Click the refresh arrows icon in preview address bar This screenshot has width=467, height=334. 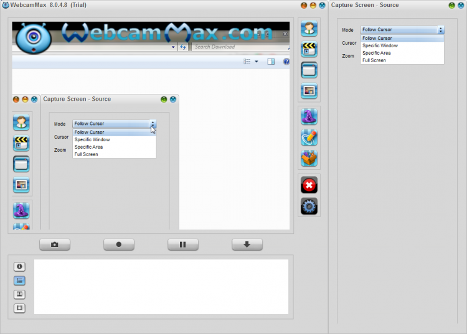[x=183, y=47]
